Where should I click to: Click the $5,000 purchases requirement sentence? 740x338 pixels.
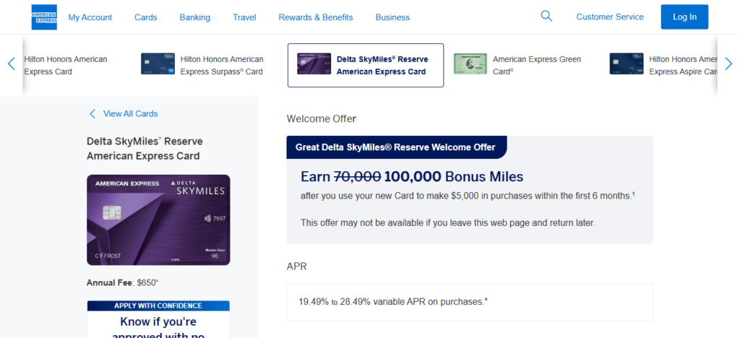pos(468,196)
